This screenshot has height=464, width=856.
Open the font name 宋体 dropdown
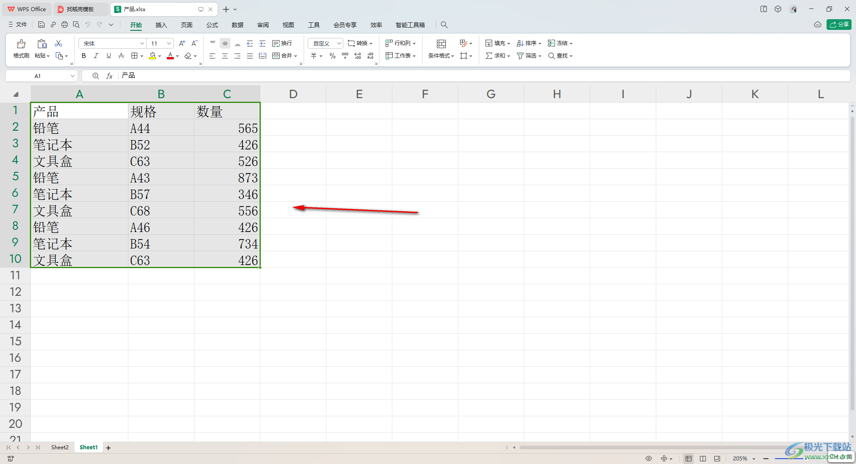142,43
